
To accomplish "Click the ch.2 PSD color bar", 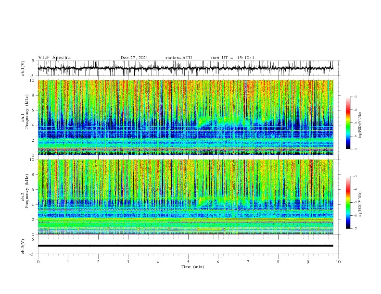I will coord(348,202).
